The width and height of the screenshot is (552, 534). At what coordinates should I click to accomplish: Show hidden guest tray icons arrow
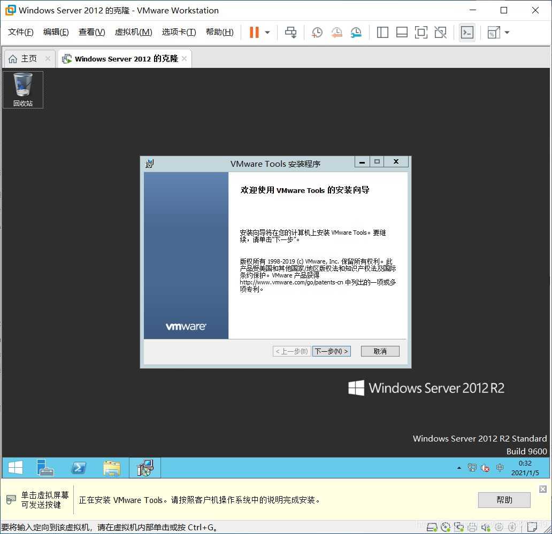coord(459,468)
